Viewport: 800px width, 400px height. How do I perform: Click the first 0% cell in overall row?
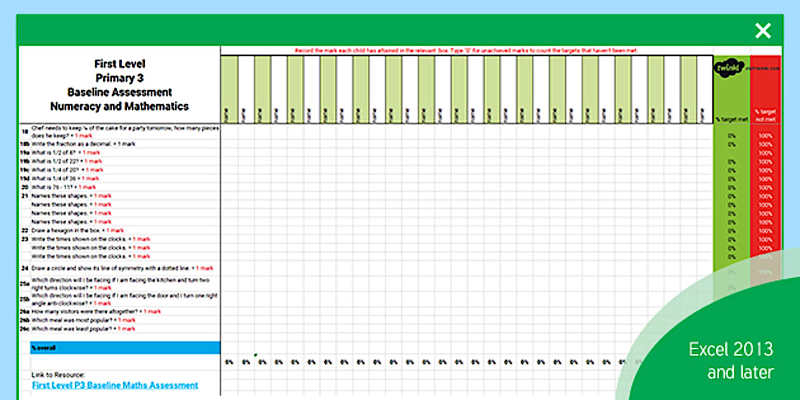coord(229,362)
